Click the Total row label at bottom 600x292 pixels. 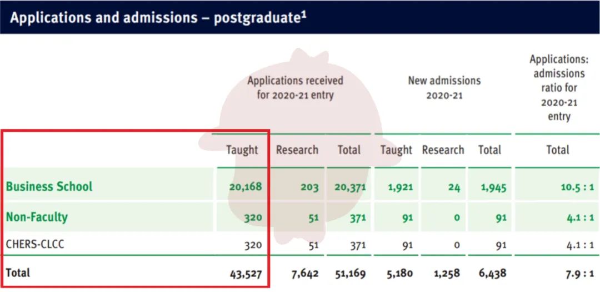18,273
